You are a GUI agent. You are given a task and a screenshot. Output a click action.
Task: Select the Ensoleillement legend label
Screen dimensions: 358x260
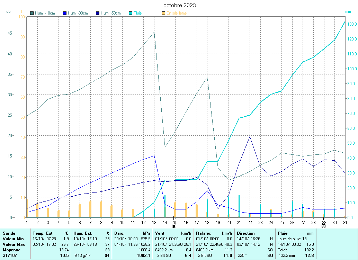pyautogui.click(x=177, y=13)
